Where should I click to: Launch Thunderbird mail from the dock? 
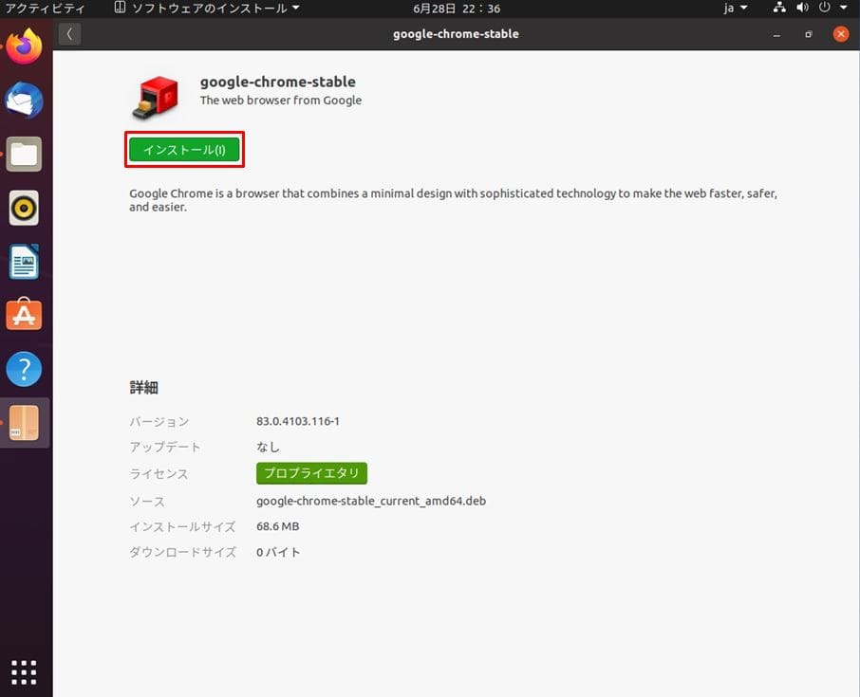[24, 101]
